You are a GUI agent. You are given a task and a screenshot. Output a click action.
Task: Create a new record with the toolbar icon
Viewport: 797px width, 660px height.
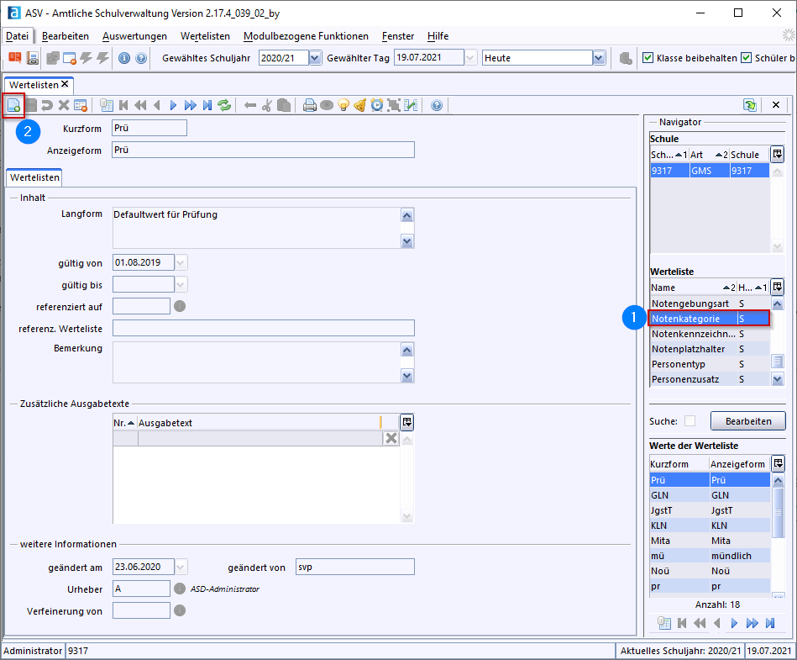coord(13,105)
